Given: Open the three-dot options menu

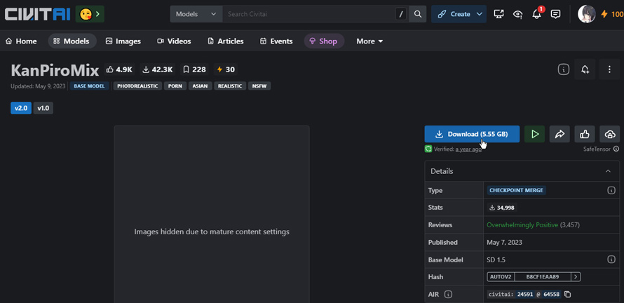Looking at the screenshot, I should (x=609, y=69).
